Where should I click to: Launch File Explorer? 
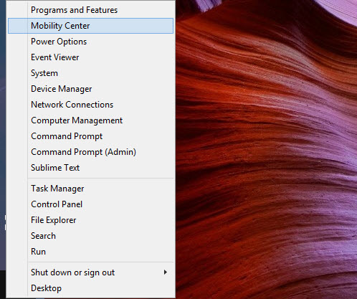pyautogui.click(x=90, y=220)
